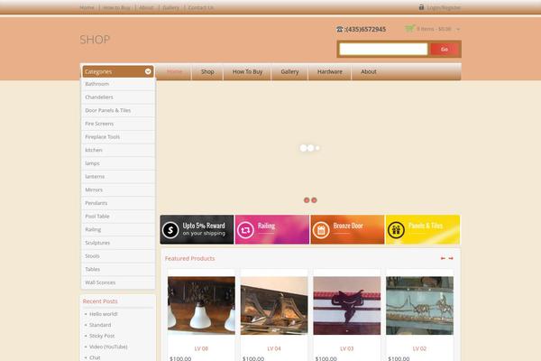Open the Hello world! recent post
Screen dimensions: 541x361
pyautogui.click(x=104, y=314)
